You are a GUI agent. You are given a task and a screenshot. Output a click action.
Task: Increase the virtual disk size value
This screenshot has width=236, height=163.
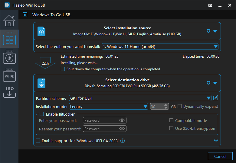[166, 105]
